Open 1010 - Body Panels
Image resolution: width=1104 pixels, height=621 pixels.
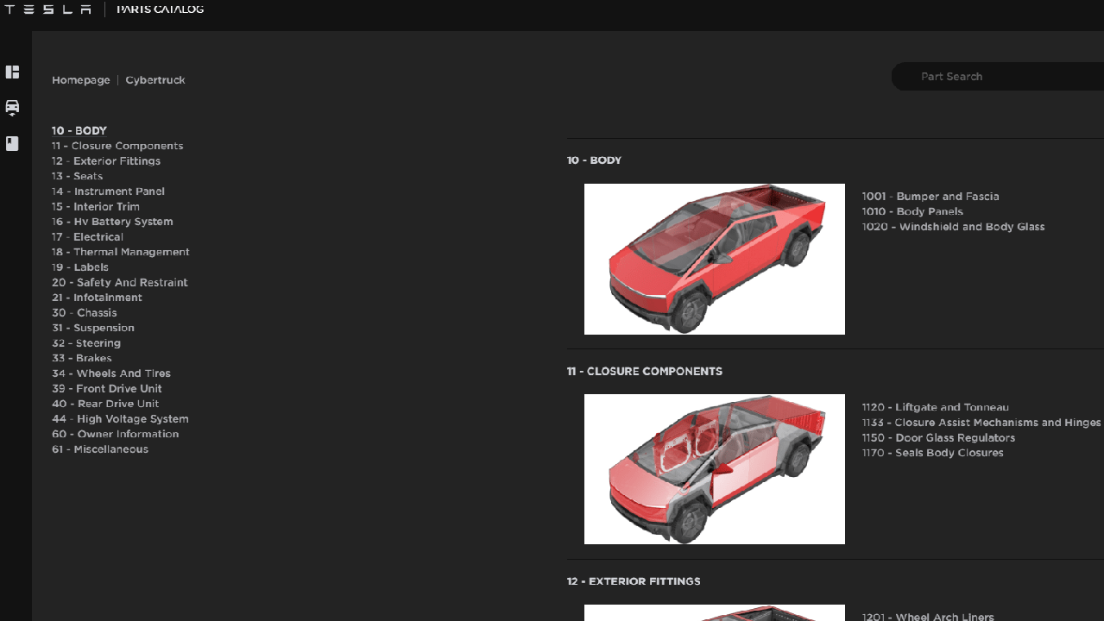tap(912, 211)
